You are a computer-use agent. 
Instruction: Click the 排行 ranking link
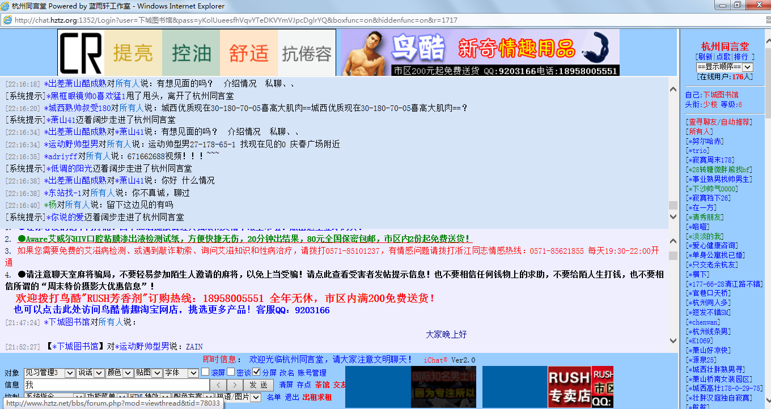click(x=741, y=57)
